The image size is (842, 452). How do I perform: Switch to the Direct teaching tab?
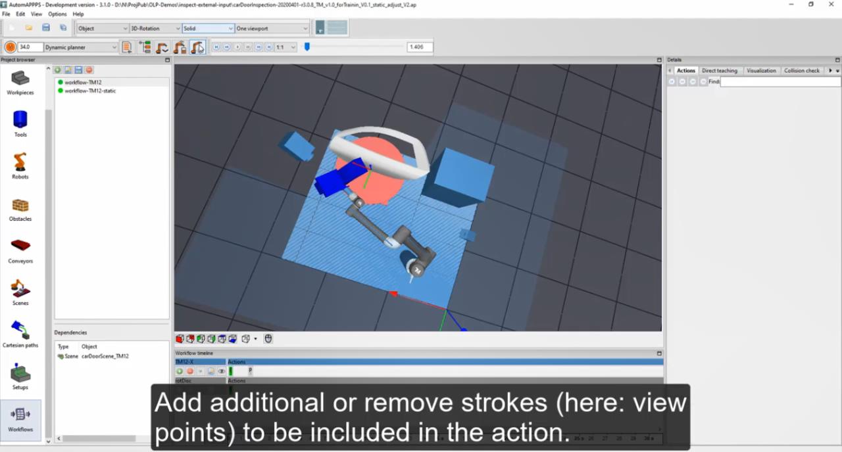[x=719, y=70]
